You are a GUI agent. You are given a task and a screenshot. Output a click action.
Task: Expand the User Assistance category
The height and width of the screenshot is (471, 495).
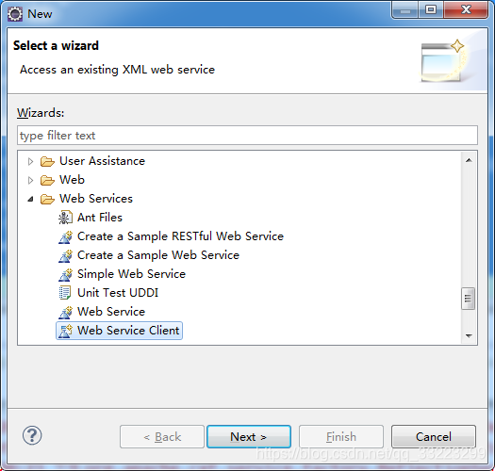pos(30,161)
